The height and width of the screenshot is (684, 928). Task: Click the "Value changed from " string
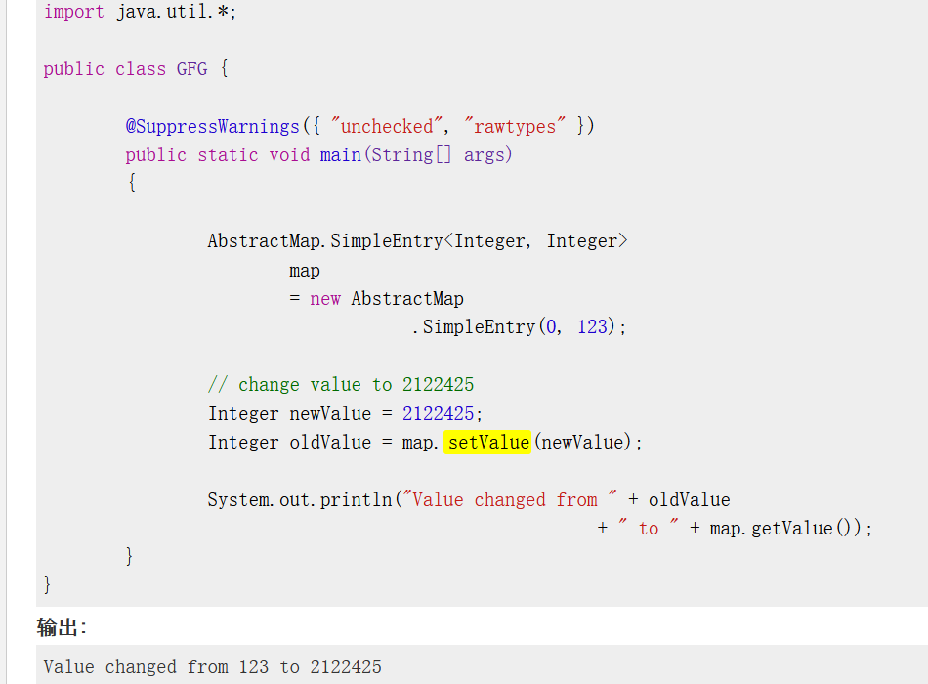point(510,500)
